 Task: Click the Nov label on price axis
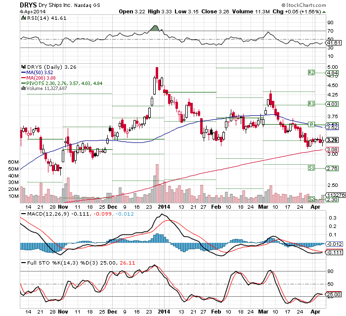63,207
